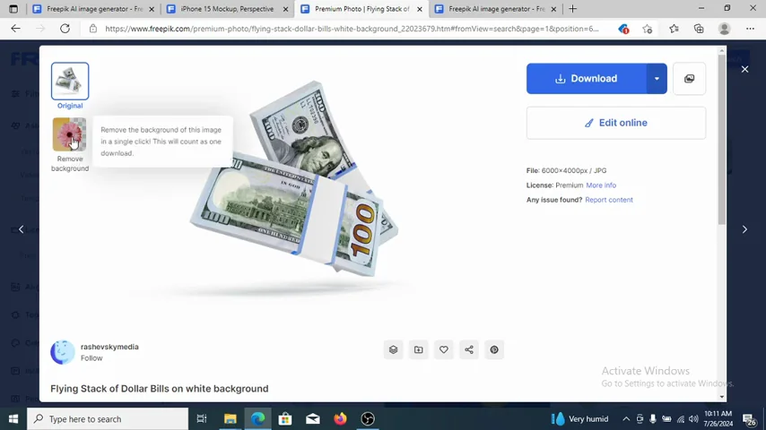Click the tracking prevention shield icon

tap(622, 30)
